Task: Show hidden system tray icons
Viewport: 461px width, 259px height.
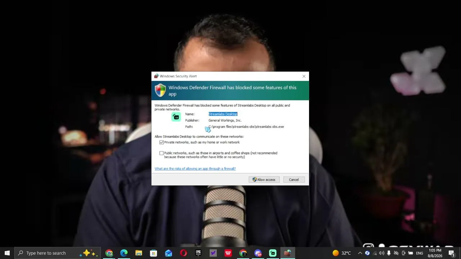Action: 360,253
